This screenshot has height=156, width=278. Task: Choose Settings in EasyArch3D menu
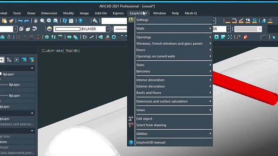point(174,20)
